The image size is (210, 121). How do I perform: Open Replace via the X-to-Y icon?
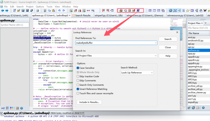click(x=88, y=11)
